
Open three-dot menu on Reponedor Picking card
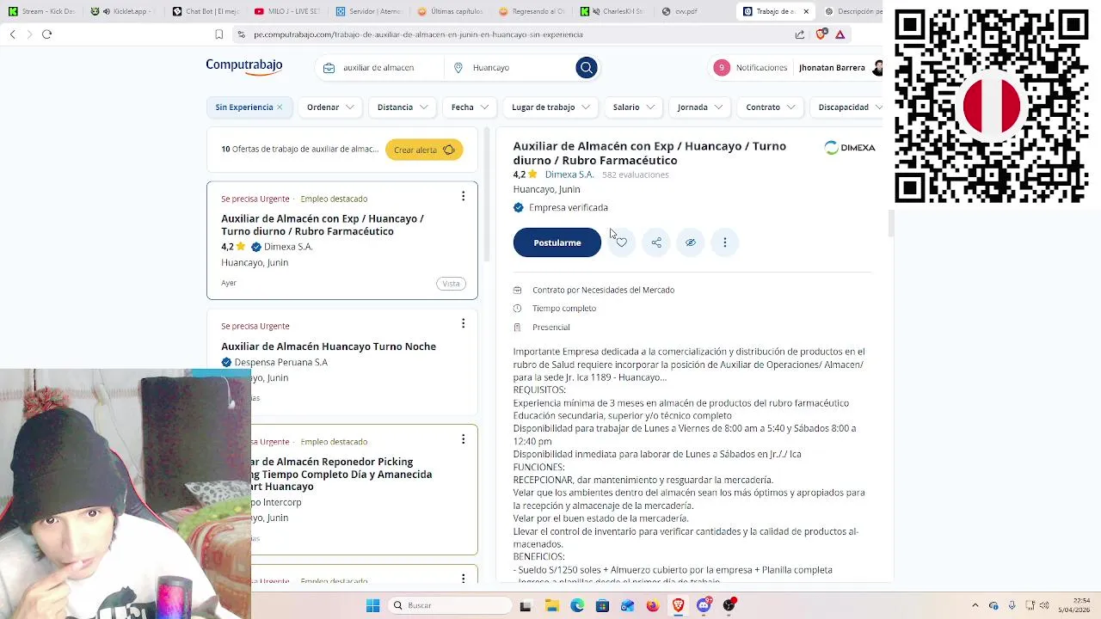(463, 439)
